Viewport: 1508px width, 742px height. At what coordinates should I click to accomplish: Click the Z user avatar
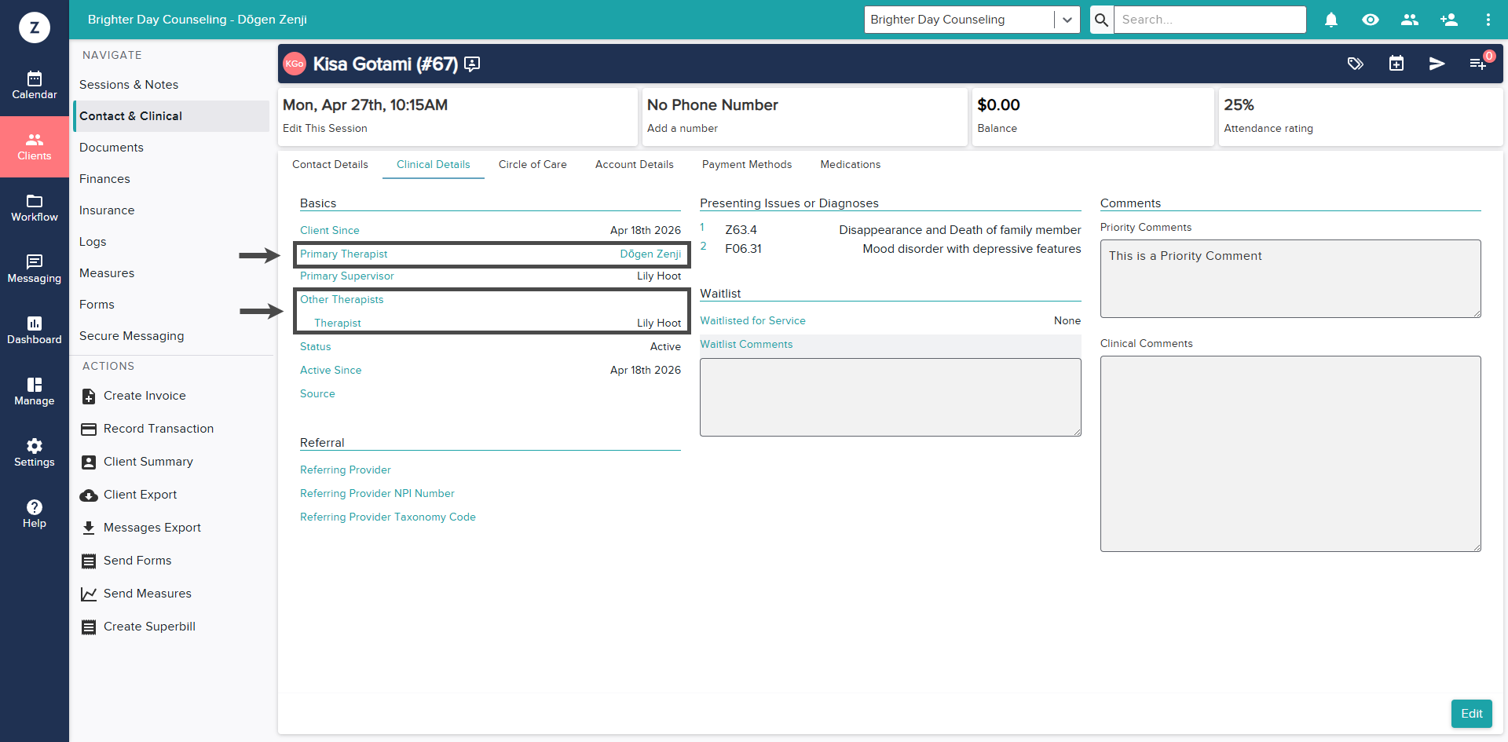click(x=35, y=27)
